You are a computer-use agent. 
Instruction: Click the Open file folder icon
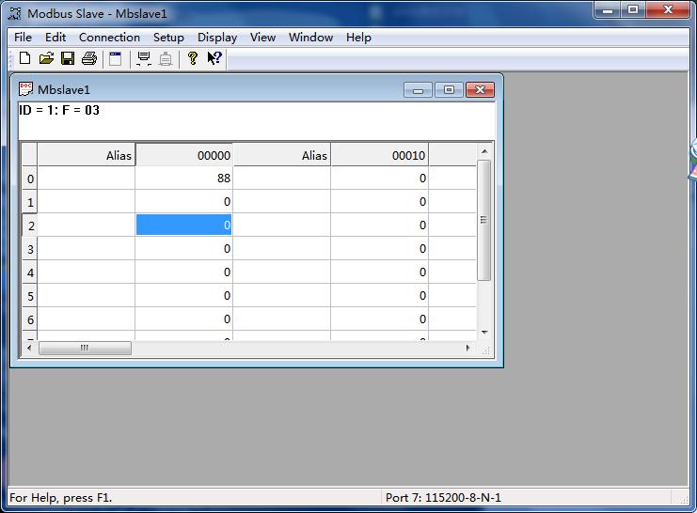click(x=46, y=59)
